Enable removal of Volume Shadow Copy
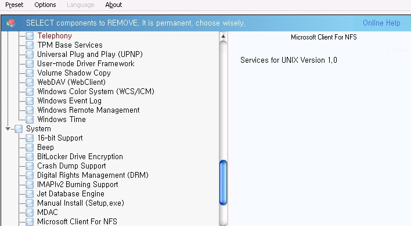 [x=30, y=73]
